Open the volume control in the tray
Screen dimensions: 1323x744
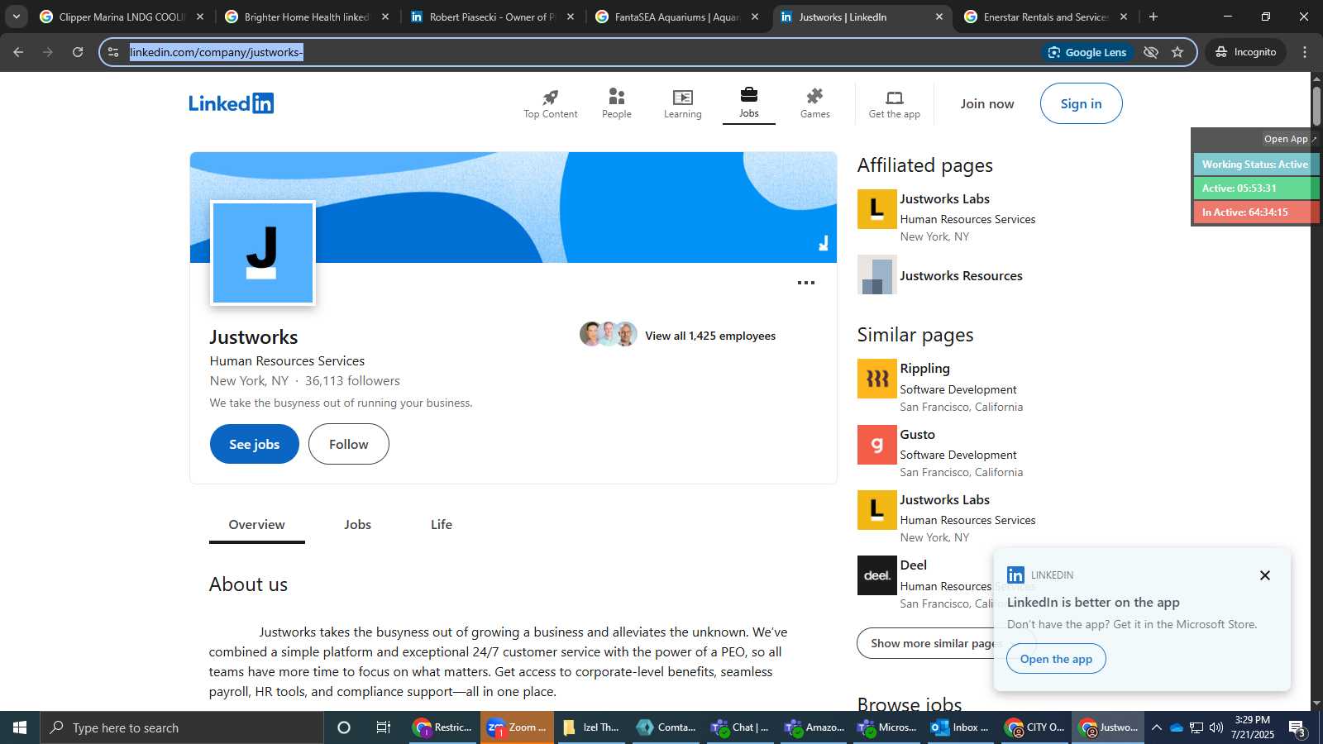[x=1216, y=727]
